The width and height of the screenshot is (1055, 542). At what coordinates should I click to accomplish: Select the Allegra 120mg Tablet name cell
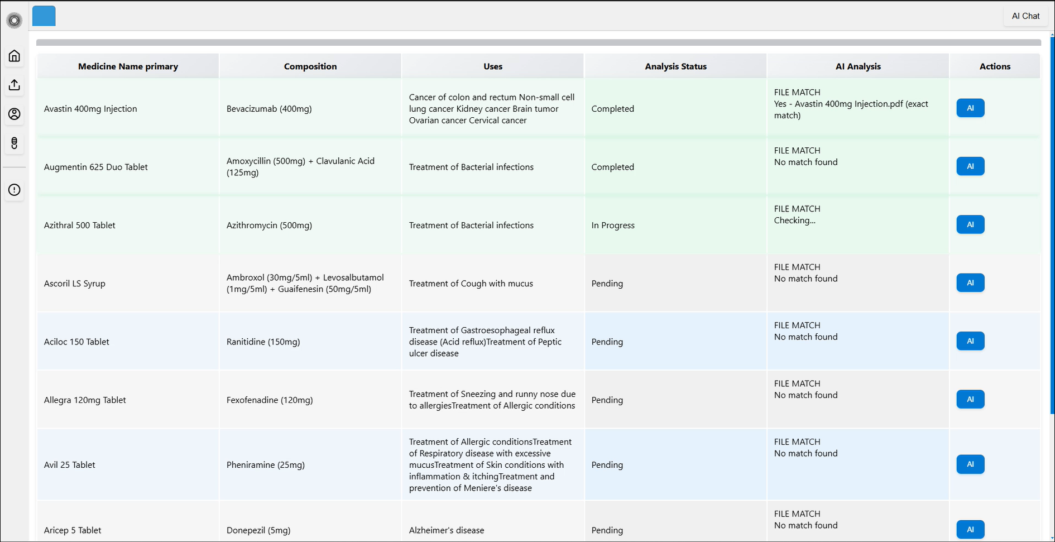click(128, 400)
